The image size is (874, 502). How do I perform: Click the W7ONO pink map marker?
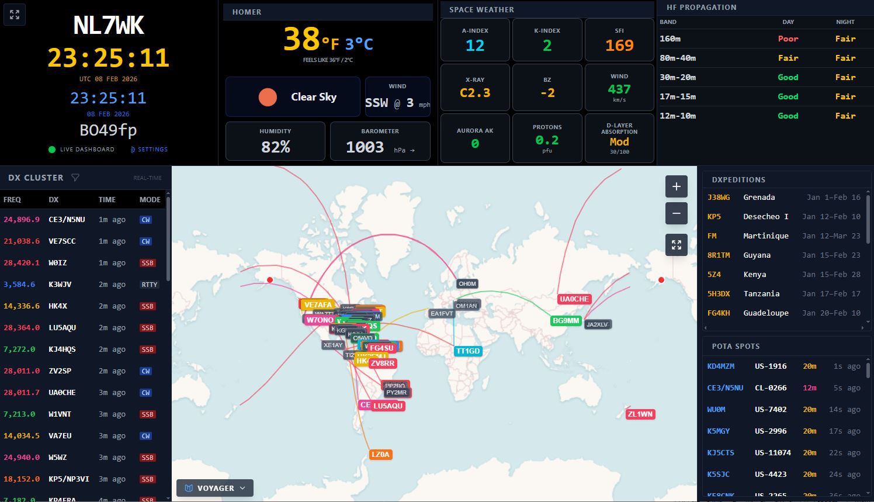[x=320, y=320]
